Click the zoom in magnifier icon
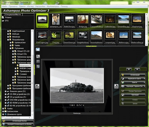This screenshot has height=127, width=149. click(38, 57)
